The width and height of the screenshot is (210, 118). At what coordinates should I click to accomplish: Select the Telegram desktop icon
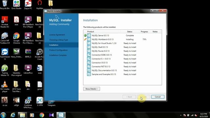[52, 104]
